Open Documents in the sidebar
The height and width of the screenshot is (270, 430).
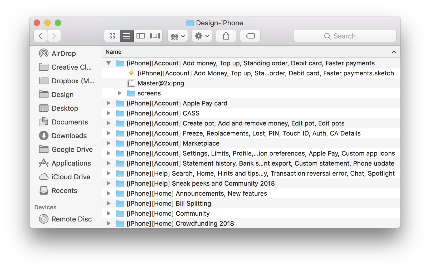click(63, 122)
